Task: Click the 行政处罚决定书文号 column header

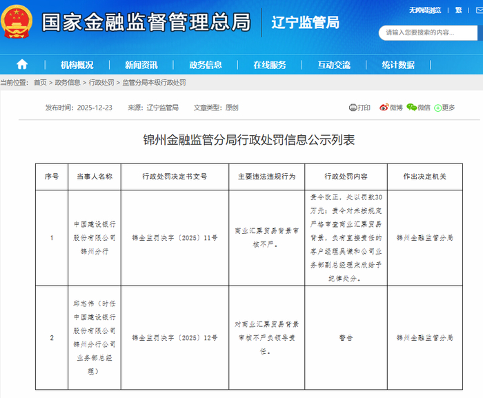Action: coord(175,177)
